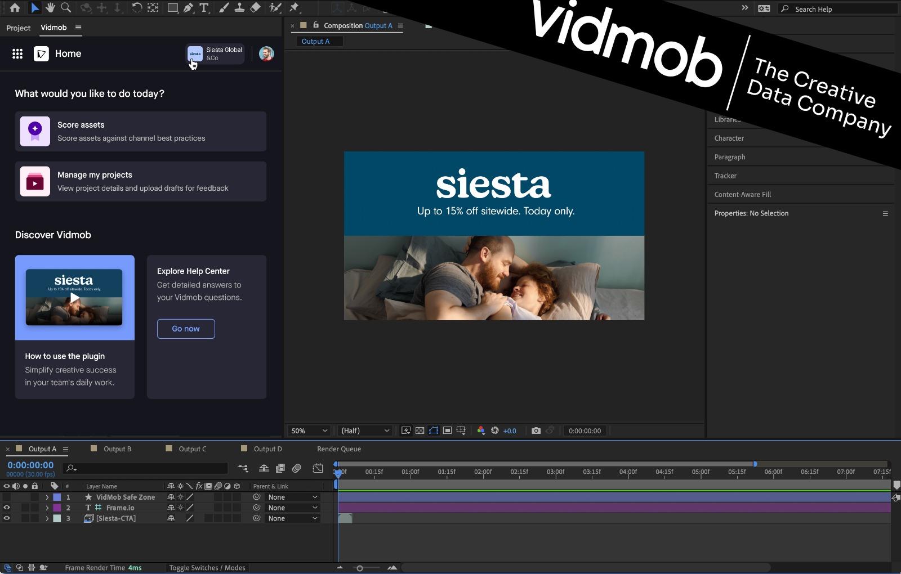Click the Go now button
Image resolution: width=901 pixels, height=574 pixels.
tap(186, 329)
